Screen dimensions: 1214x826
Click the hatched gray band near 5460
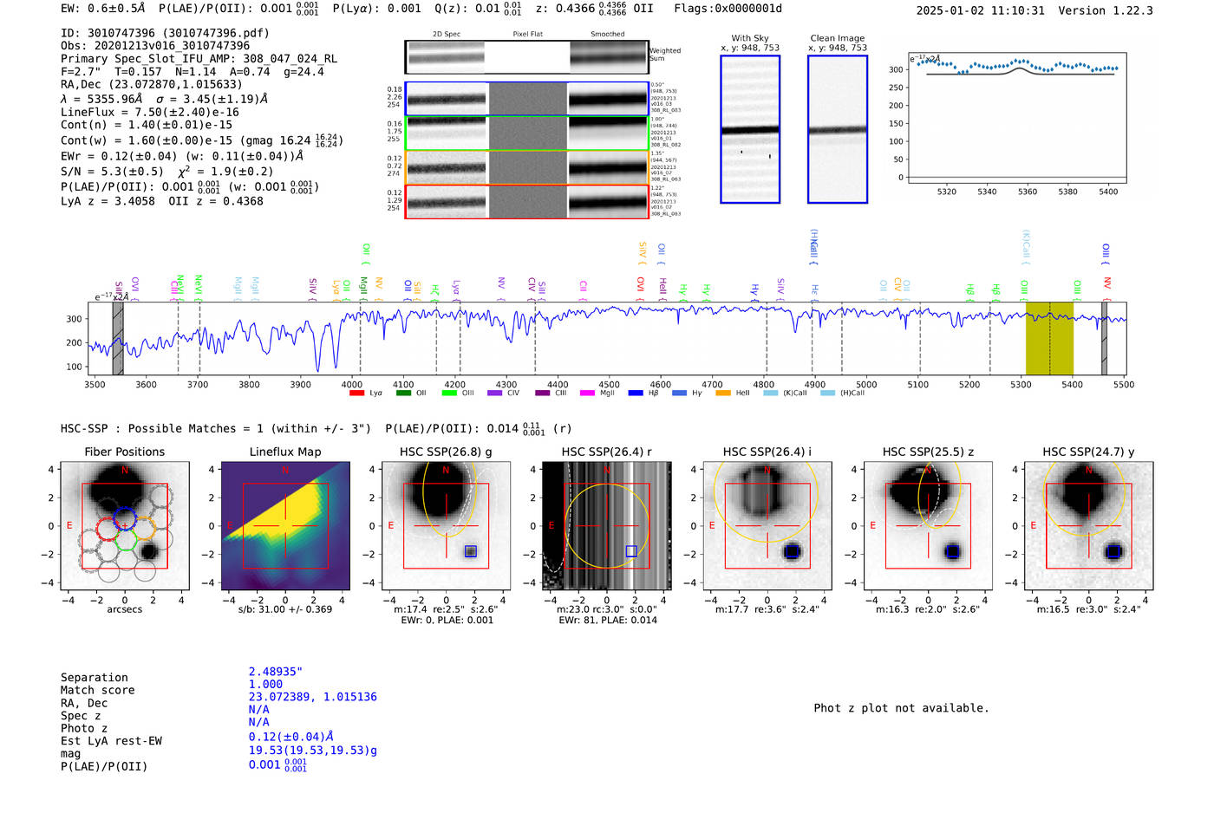pyautogui.click(x=1104, y=338)
